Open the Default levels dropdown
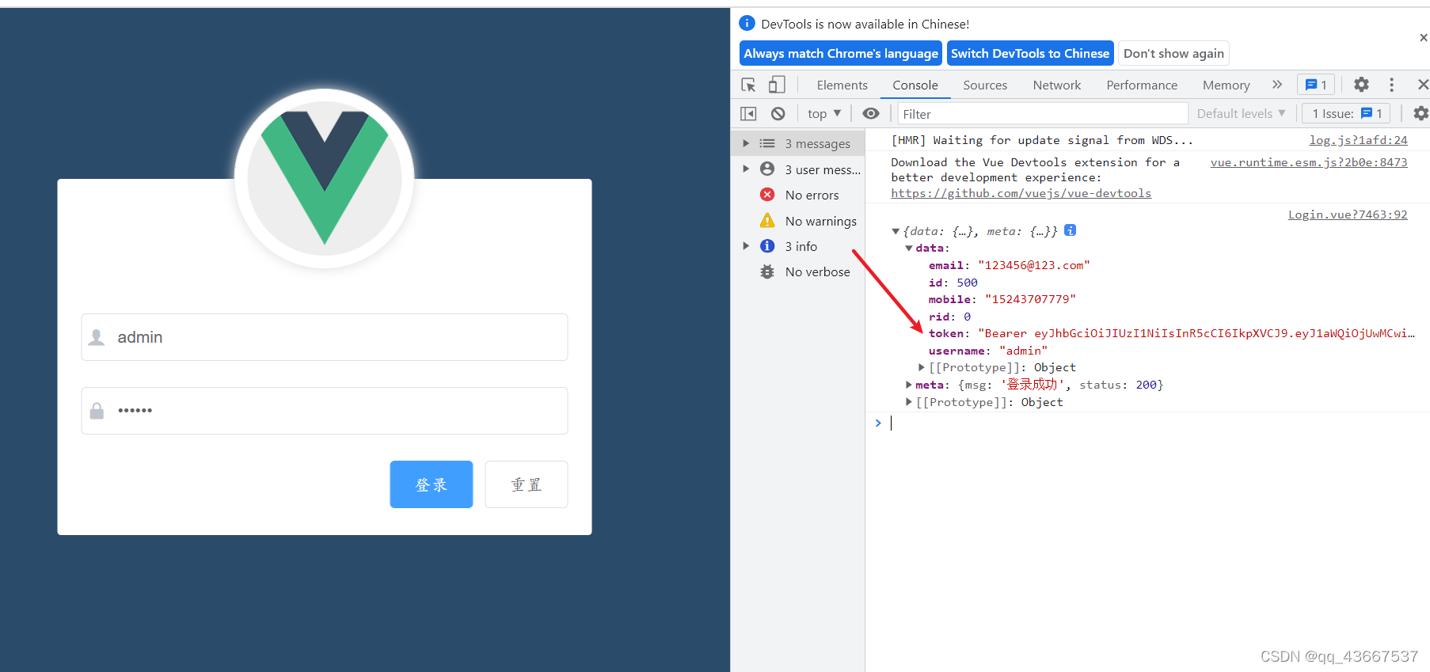The height and width of the screenshot is (672, 1430). click(1241, 114)
